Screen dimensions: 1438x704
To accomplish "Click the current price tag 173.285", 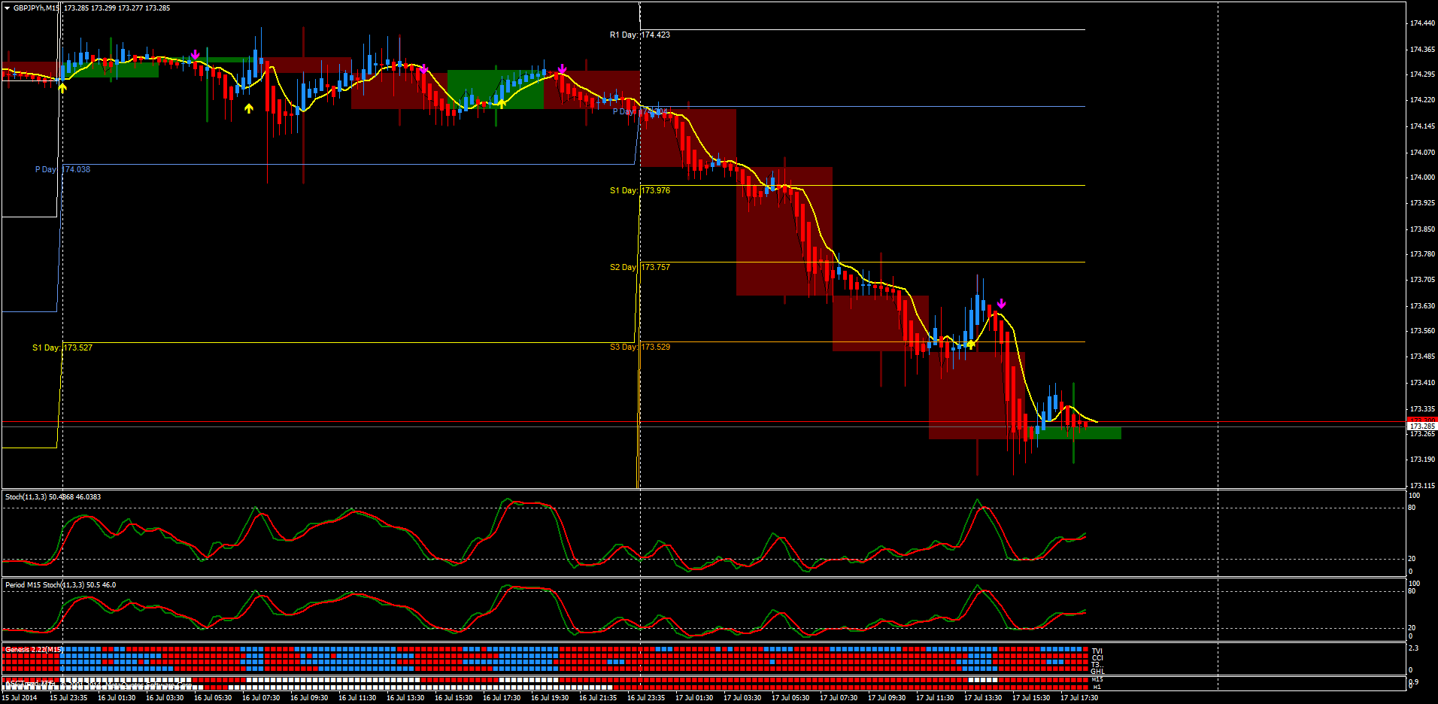I will coord(1422,426).
